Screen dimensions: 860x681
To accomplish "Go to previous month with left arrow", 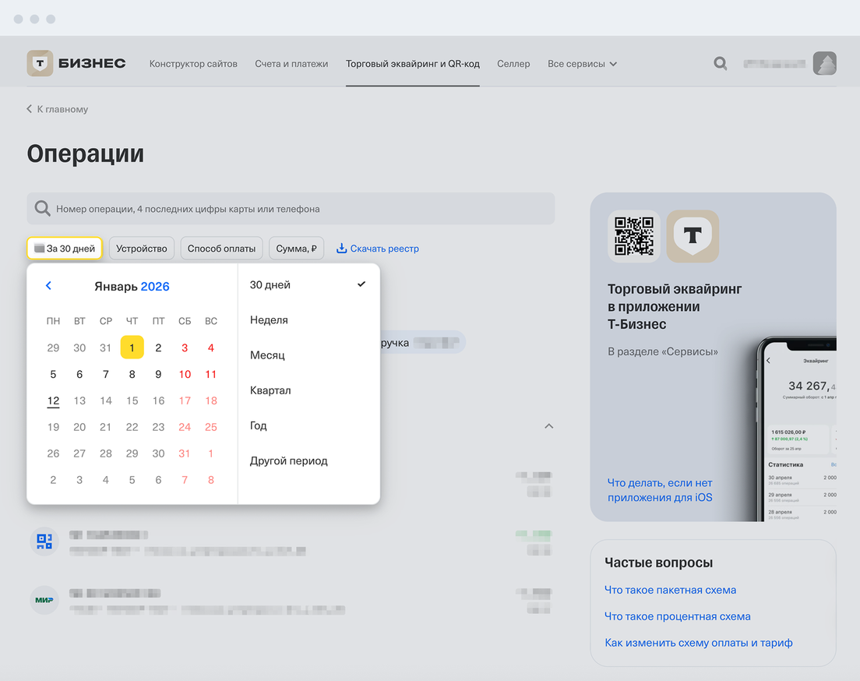I will tap(48, 286).
